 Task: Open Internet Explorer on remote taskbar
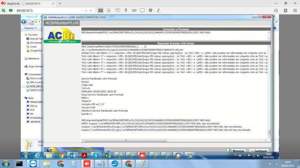pos(37,155)
